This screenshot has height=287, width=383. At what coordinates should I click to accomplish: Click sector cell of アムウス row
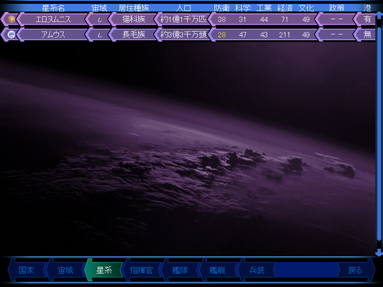pyautogui.click(x=99, y=35)
